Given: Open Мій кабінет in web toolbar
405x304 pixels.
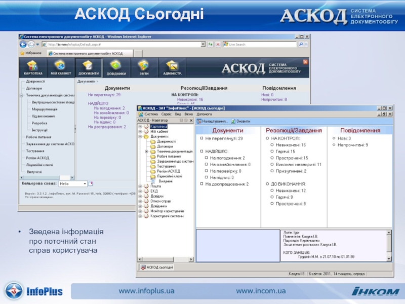Looking at the screenshot, I should point(61,67).
